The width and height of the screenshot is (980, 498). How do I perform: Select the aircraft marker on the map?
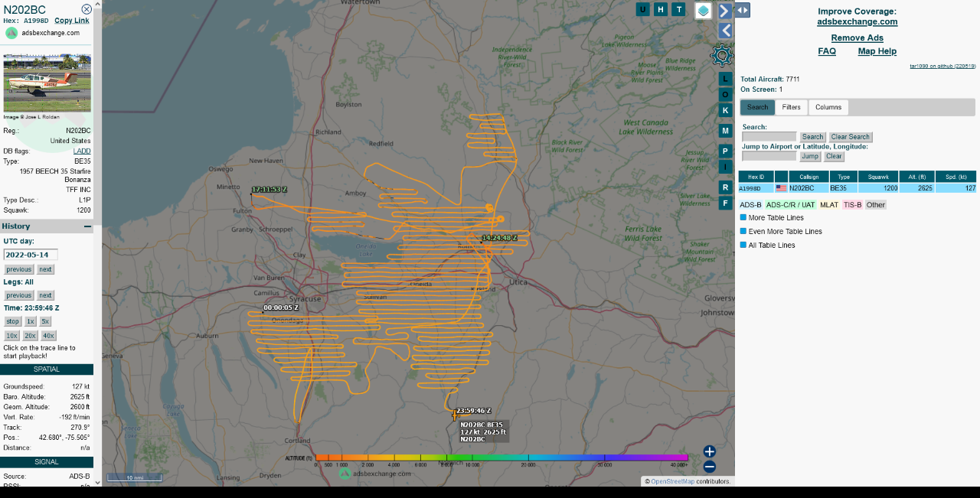click(455, 416)
